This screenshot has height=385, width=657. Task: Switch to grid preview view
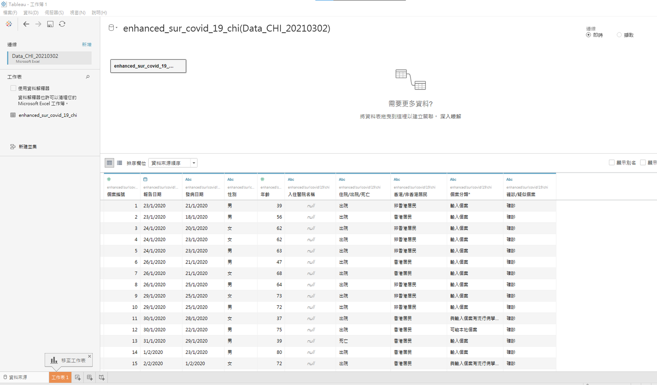coord(109,163)
